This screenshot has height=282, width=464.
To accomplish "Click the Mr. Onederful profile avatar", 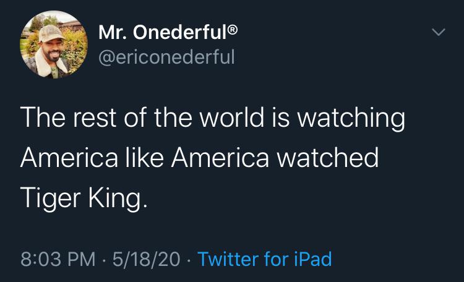I will [x=54, y=45].
